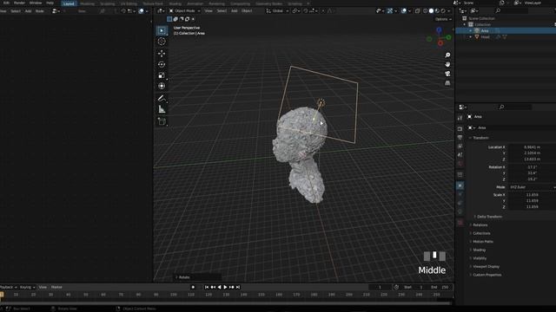The width and height of the screenshot is (556, 312).
Task: Select the Scale tool
Action: point(162,75)
